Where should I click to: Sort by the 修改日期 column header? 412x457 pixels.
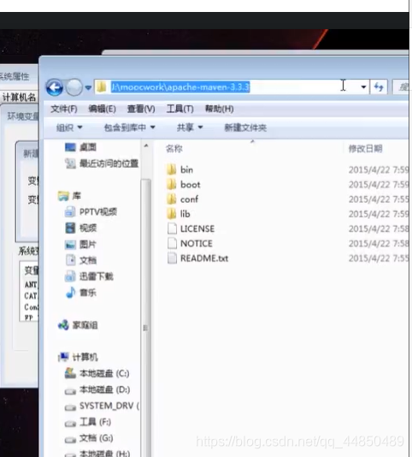[x=365, y=149]
